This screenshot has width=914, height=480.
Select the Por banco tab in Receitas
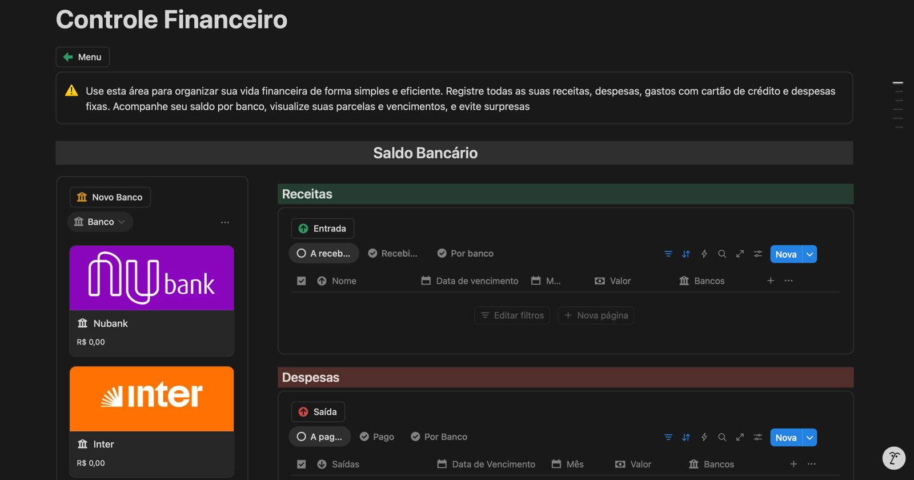(x=466, y=253)
